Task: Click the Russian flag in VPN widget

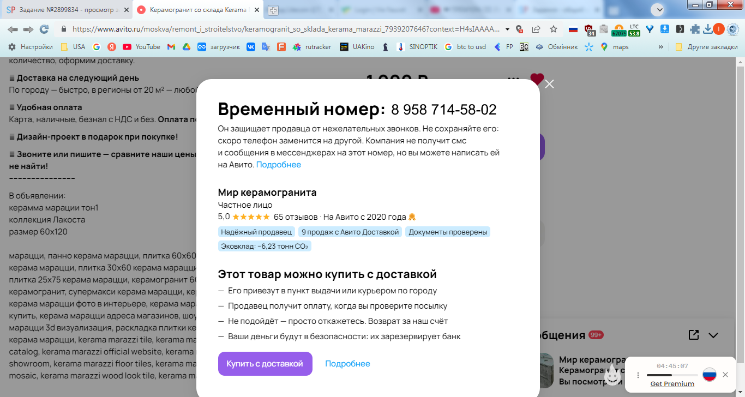Action: pyautogui.click(x=709, y=375)
